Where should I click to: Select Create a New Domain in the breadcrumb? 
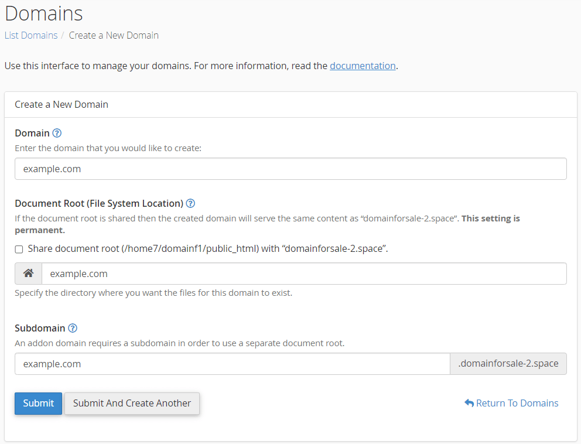[114, 35]
